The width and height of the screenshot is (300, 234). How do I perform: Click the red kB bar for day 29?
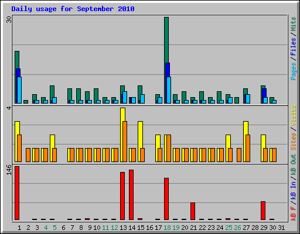[x=263, y=211]
